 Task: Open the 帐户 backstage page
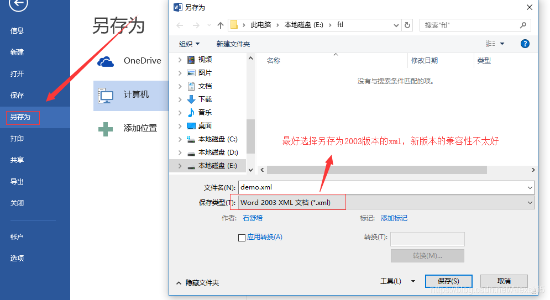(x=17, y=237)
